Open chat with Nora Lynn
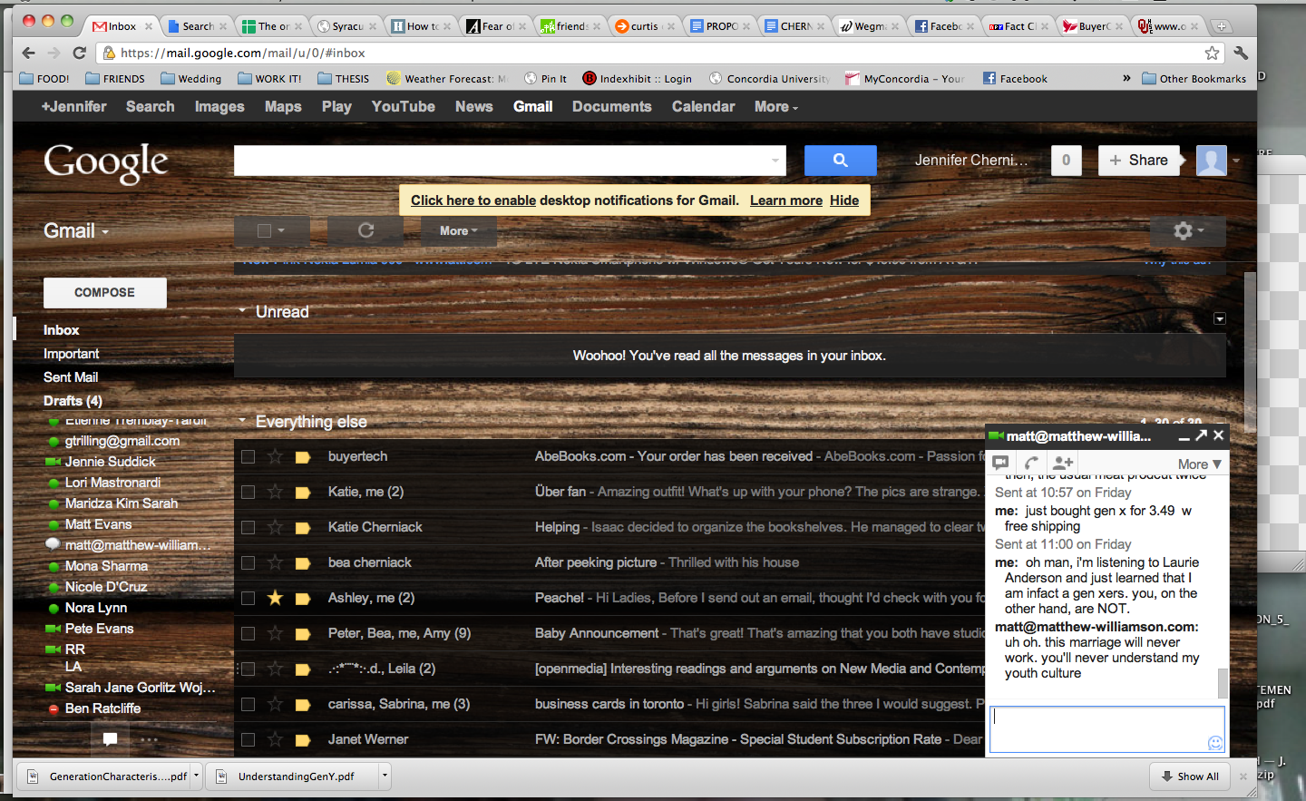The image size is (1306, 801). tap(96, 608)
